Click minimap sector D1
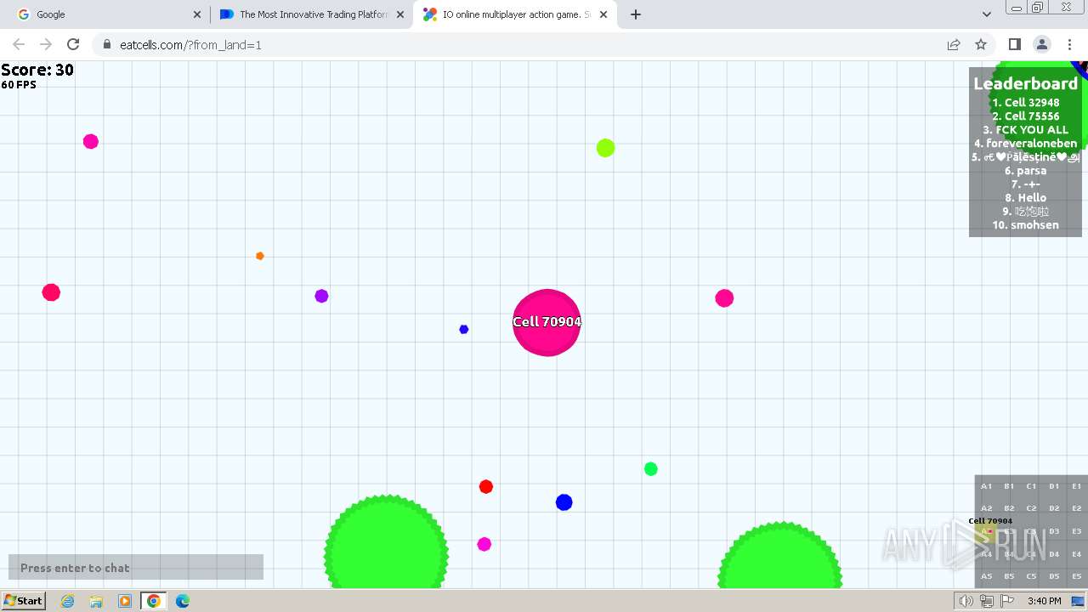 (1054, 486)
